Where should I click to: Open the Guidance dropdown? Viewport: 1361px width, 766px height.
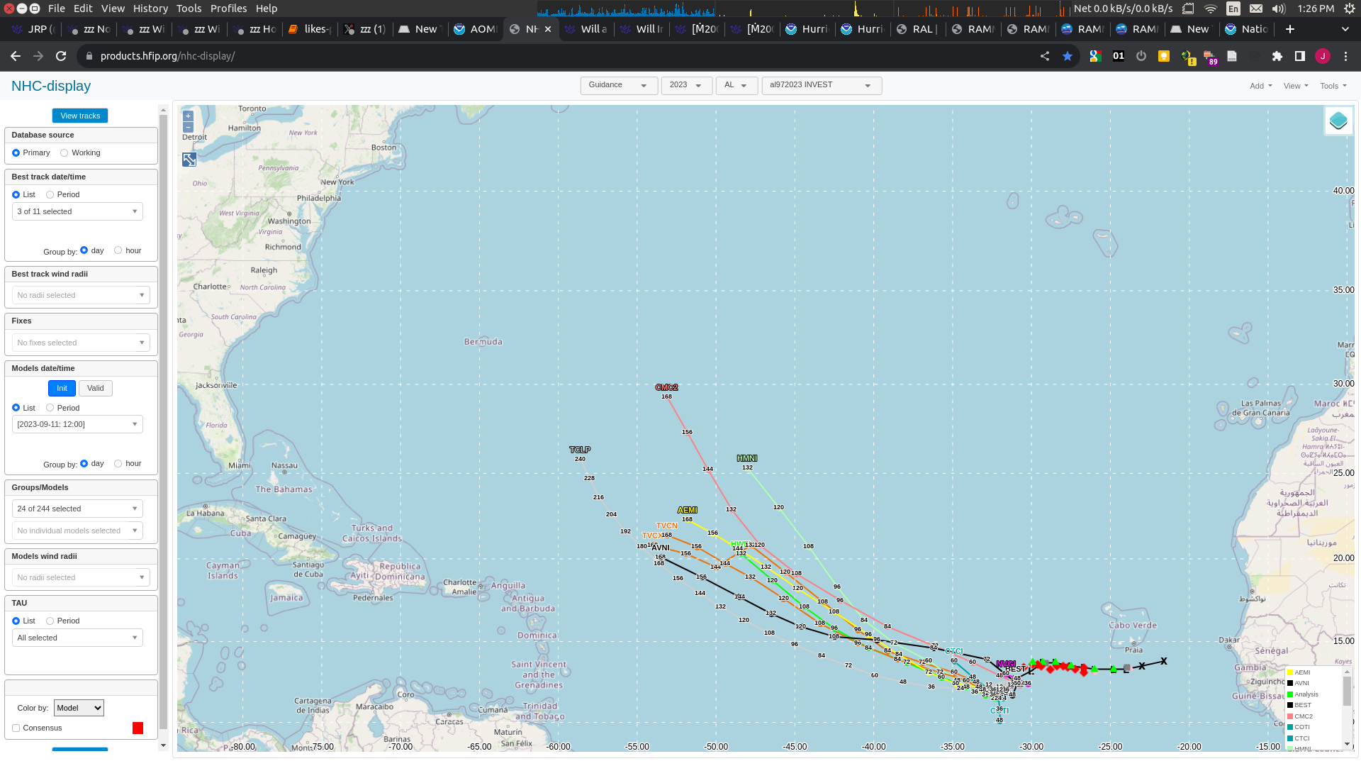(x=619, y=85)
